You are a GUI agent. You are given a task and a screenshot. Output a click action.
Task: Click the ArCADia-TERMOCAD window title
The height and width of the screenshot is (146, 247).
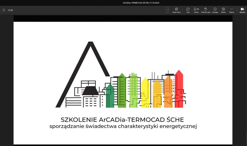point(141,3)
